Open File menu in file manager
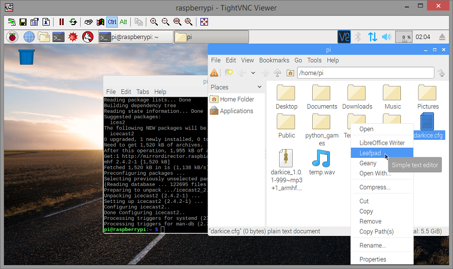 pyautogui.click(x=216, y=61)
